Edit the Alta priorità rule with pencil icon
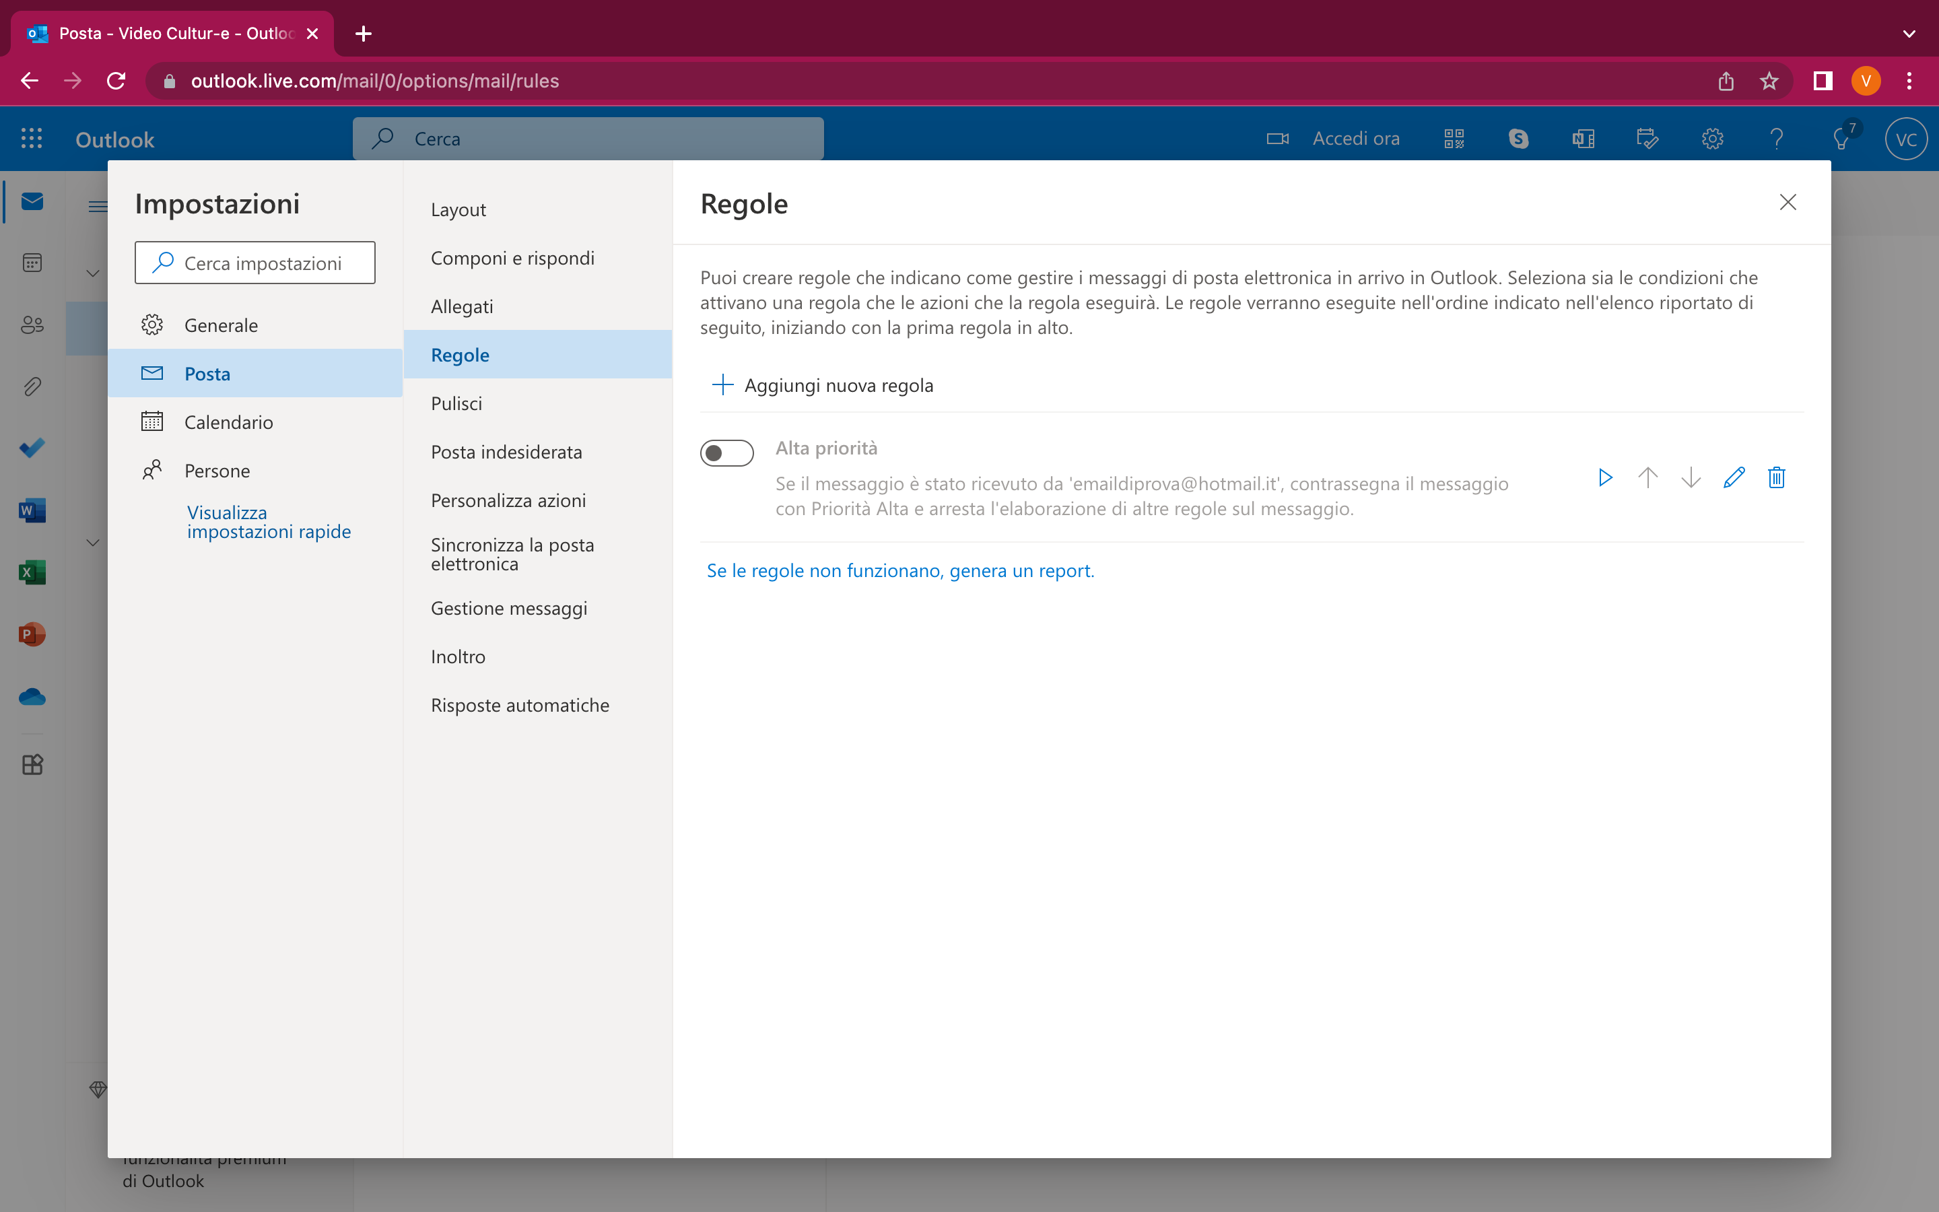 (1733, 477)
